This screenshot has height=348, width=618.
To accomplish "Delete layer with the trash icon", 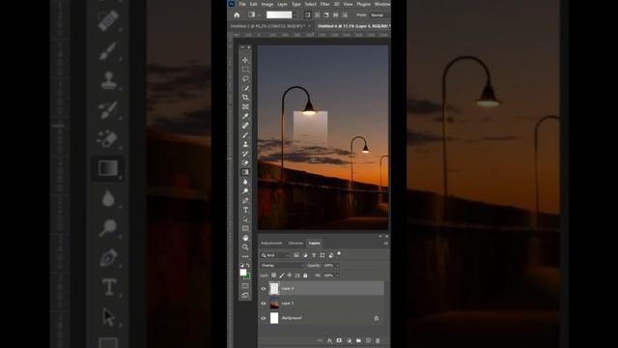I will [378, 340].
